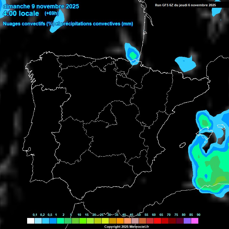Select the lime swatch between 15 and 20
The height and width of the screenshot is (229, 229).
(90, 221)
